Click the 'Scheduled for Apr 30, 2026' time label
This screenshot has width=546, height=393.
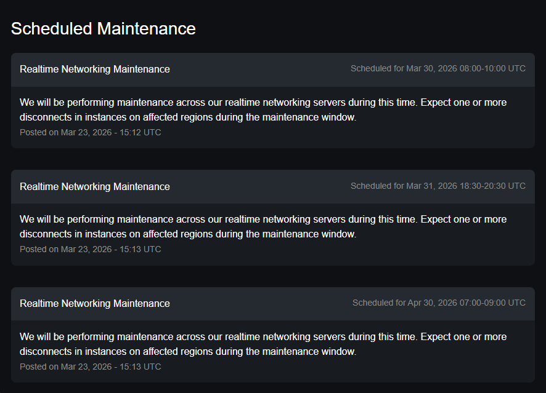pyautogui.click(x=405, y=303)
